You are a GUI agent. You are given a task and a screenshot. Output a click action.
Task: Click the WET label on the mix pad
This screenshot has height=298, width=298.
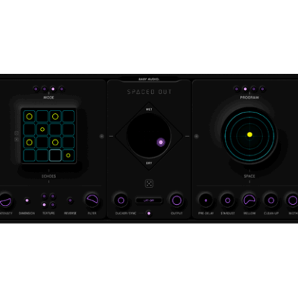[x=149, y=110]
